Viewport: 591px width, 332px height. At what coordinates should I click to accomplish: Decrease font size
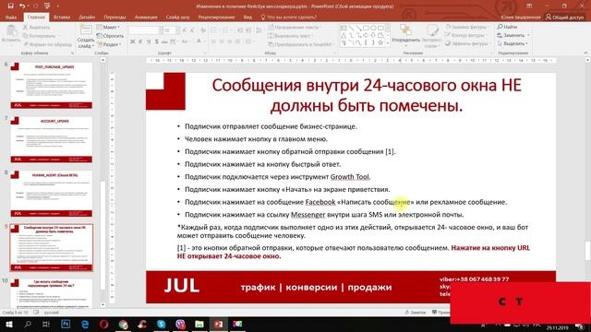click(192, 30)
